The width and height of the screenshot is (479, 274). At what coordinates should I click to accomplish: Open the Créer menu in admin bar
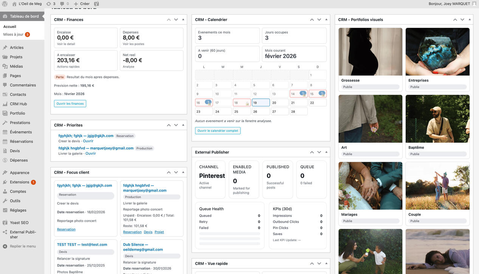(82, 4)
